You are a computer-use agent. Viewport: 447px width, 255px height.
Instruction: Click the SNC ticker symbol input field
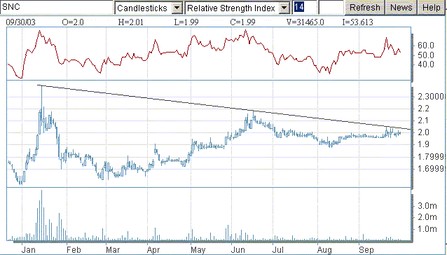[x=57, y=7]
